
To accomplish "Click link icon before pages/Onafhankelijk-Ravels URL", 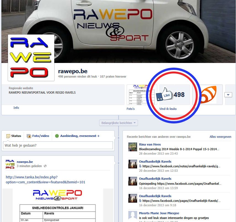I will (140, 200).
